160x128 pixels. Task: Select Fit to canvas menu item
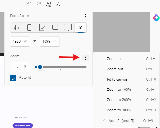click(x=126, y=79)
